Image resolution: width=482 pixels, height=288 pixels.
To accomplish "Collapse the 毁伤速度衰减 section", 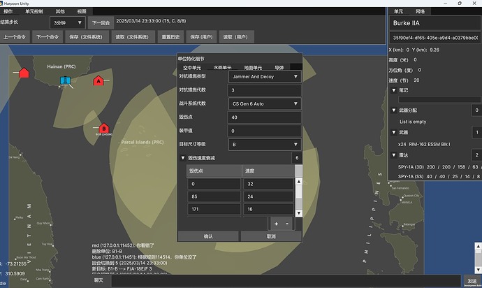I will (x=183, y=158).
